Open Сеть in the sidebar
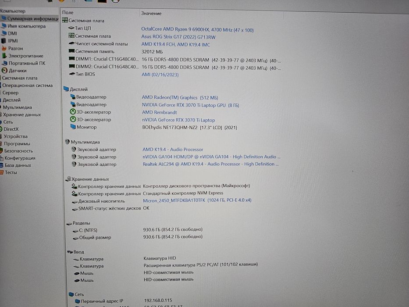This screenshot has height=307, width=409. pos(8,121)
